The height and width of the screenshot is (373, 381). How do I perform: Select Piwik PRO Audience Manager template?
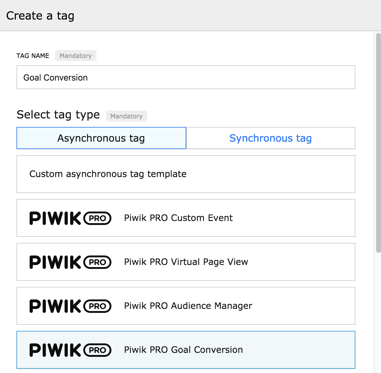pyautogui.click(x=186, y=306)
